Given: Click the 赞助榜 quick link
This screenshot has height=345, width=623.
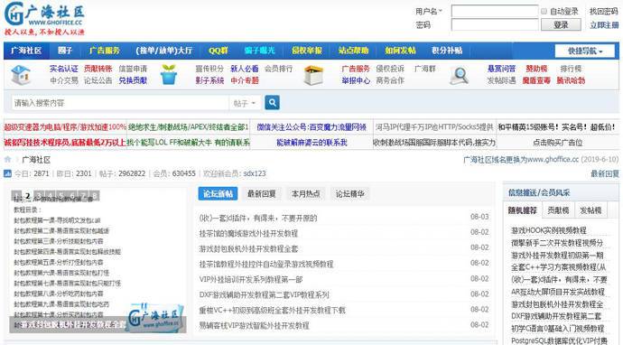Looking at the screenshot, I should (536, 69).
